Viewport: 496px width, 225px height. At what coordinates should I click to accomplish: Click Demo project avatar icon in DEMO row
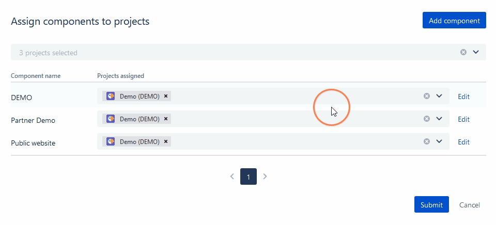(111, 96)
